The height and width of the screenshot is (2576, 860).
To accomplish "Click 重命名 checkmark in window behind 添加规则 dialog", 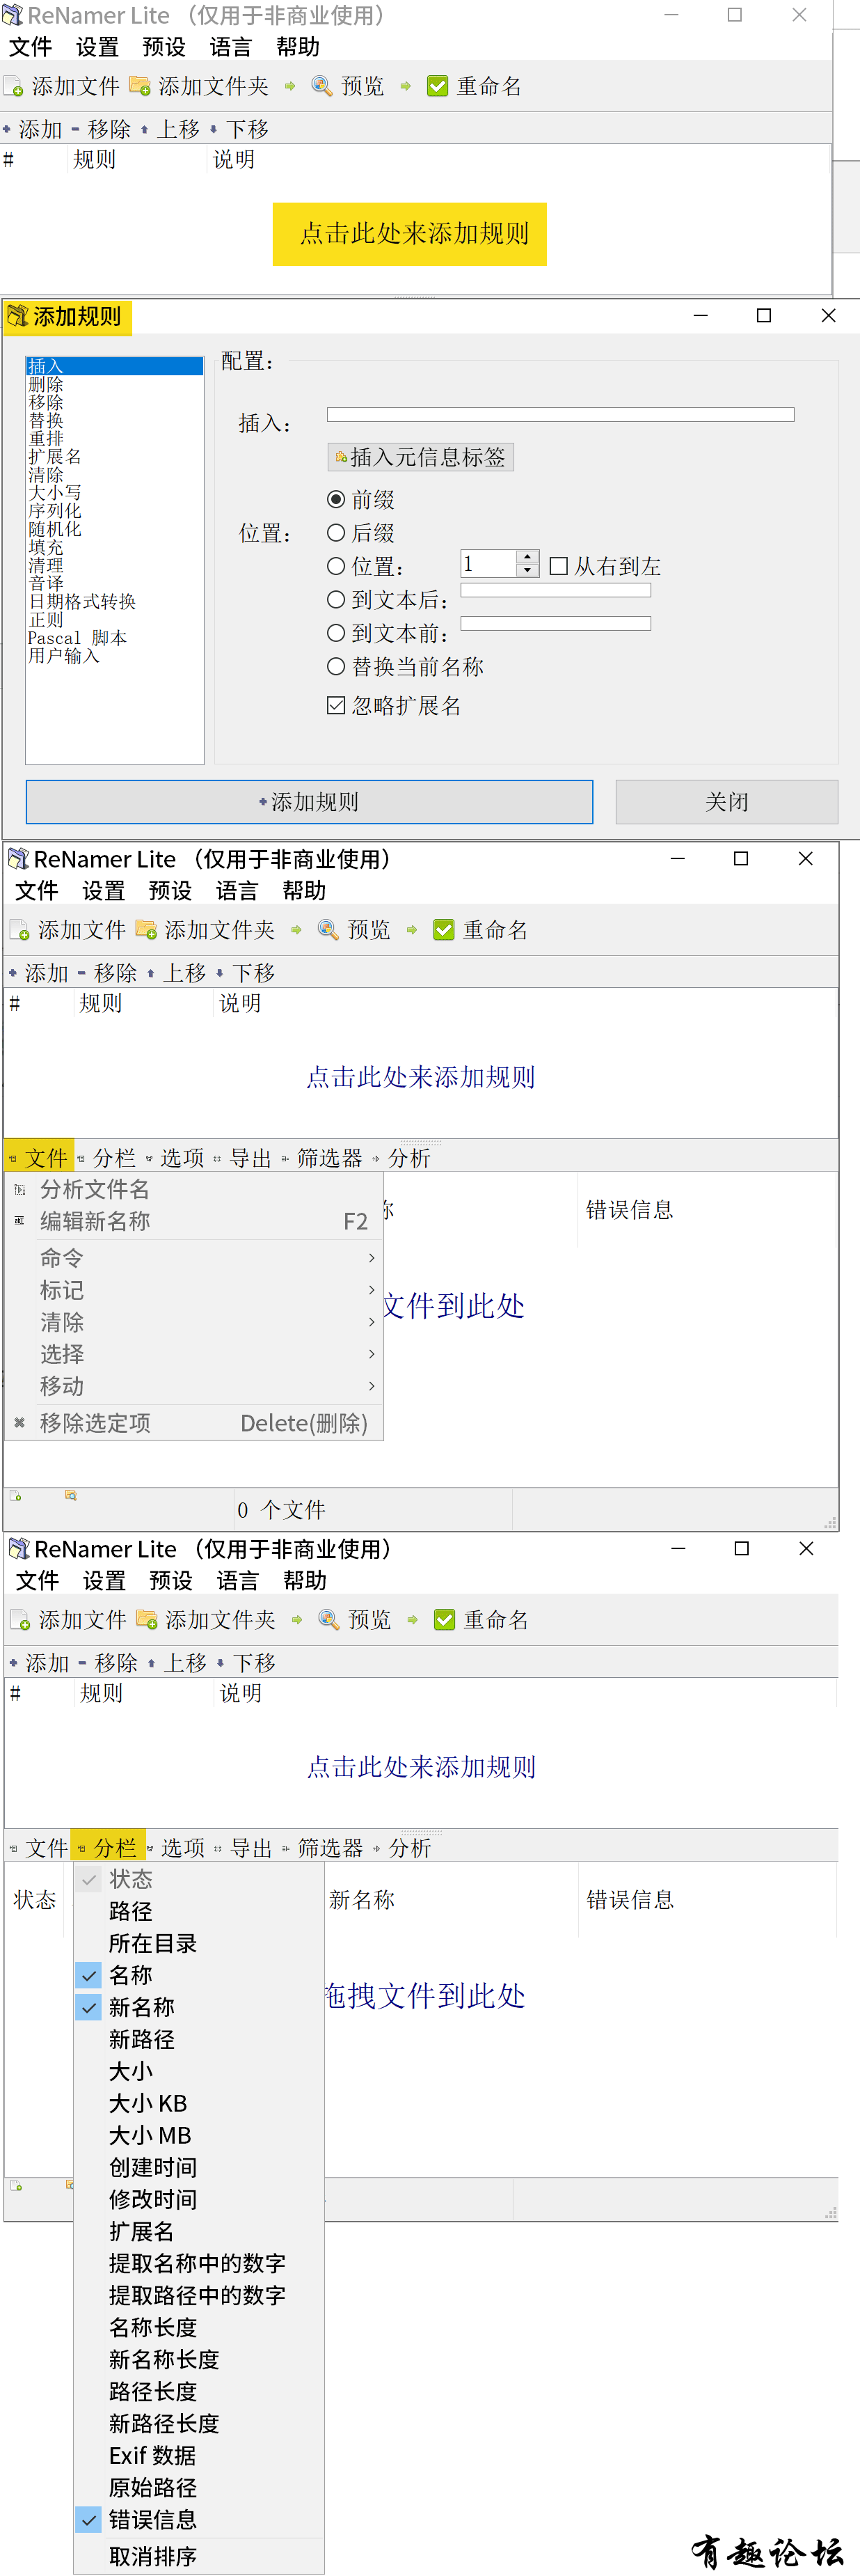I will [x=438, y=87].
